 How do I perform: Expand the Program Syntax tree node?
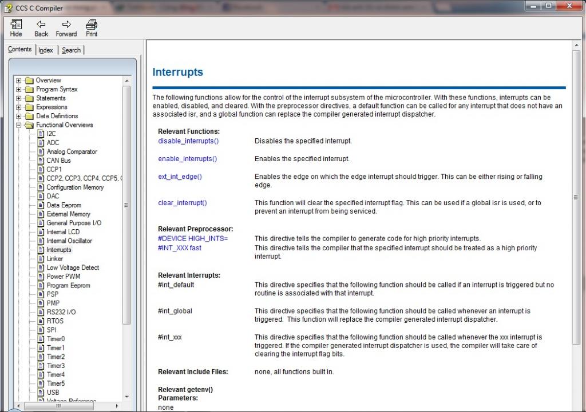(19, 90)
